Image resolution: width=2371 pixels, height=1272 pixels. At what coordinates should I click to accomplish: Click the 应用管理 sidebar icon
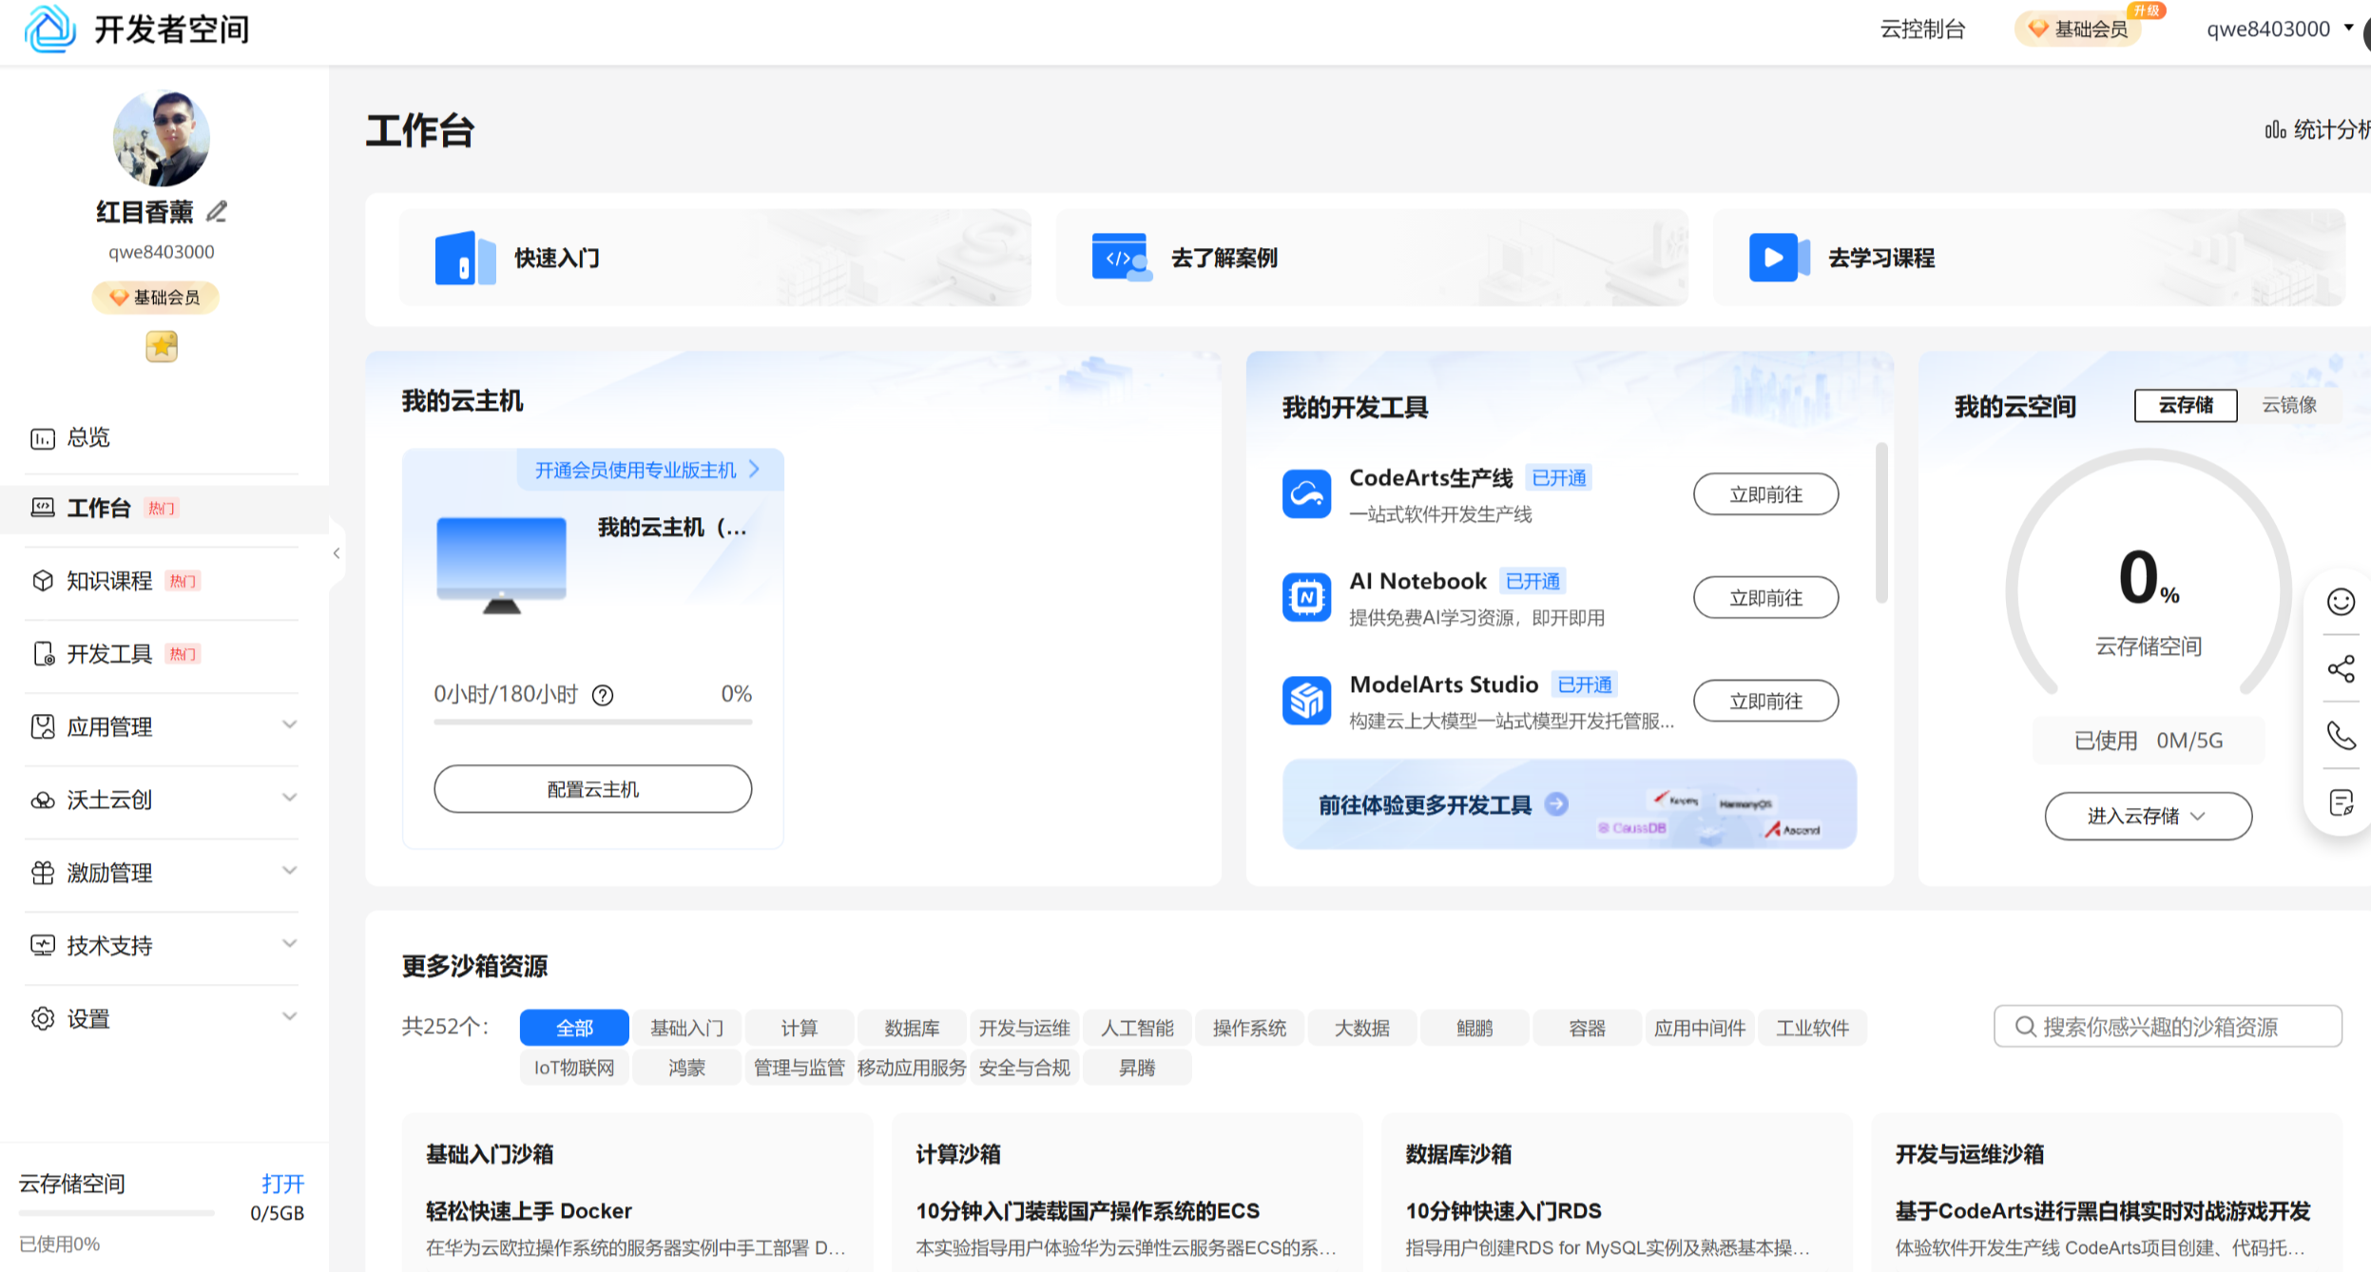point(43,727)
